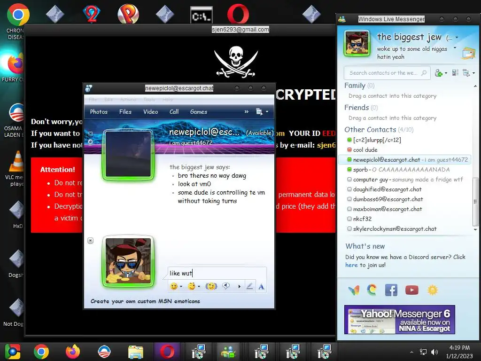The height and width of the screenshot is (361, 481).
Task: Click 'Create your own custom MSN emoticons'
Action: 145,301
